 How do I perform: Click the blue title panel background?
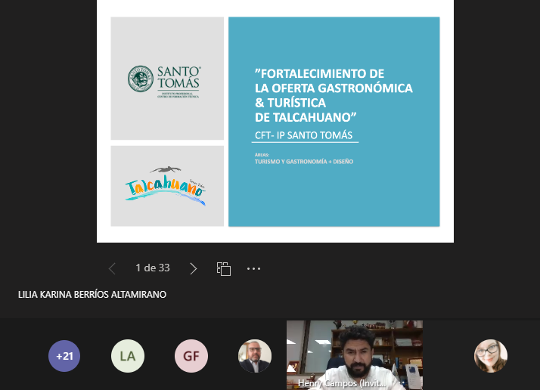pyautogui.click(x=378, y=197)
